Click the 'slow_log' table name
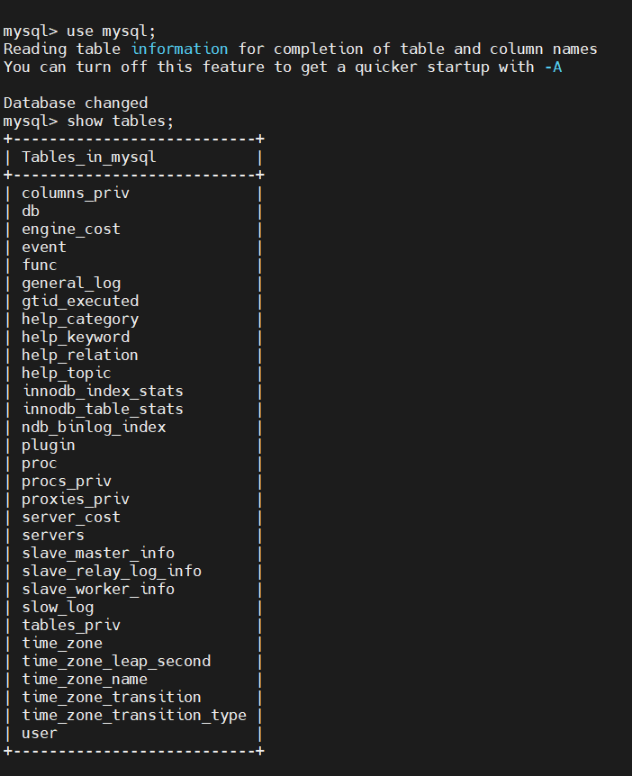 point(58,607)
